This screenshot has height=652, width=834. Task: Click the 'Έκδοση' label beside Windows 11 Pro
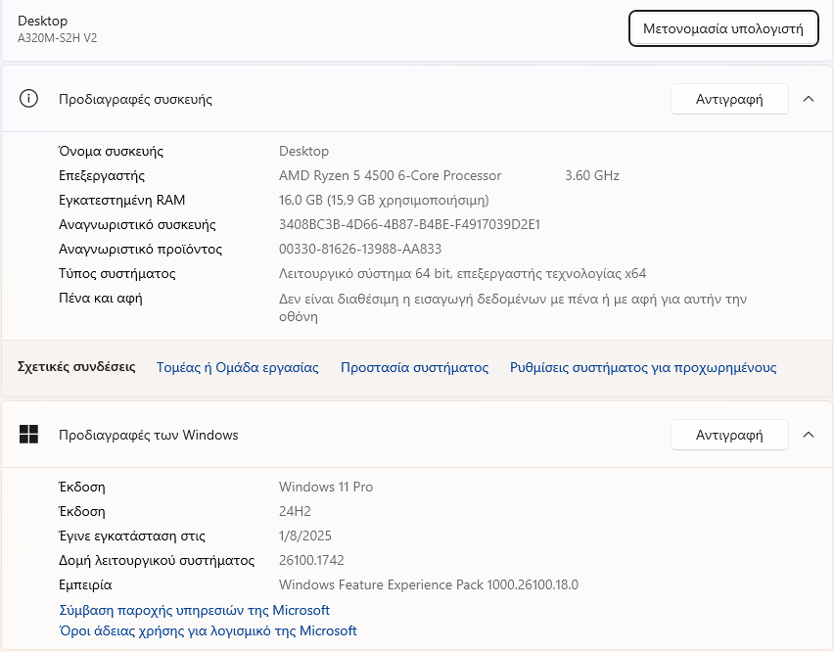coord(82,487)
